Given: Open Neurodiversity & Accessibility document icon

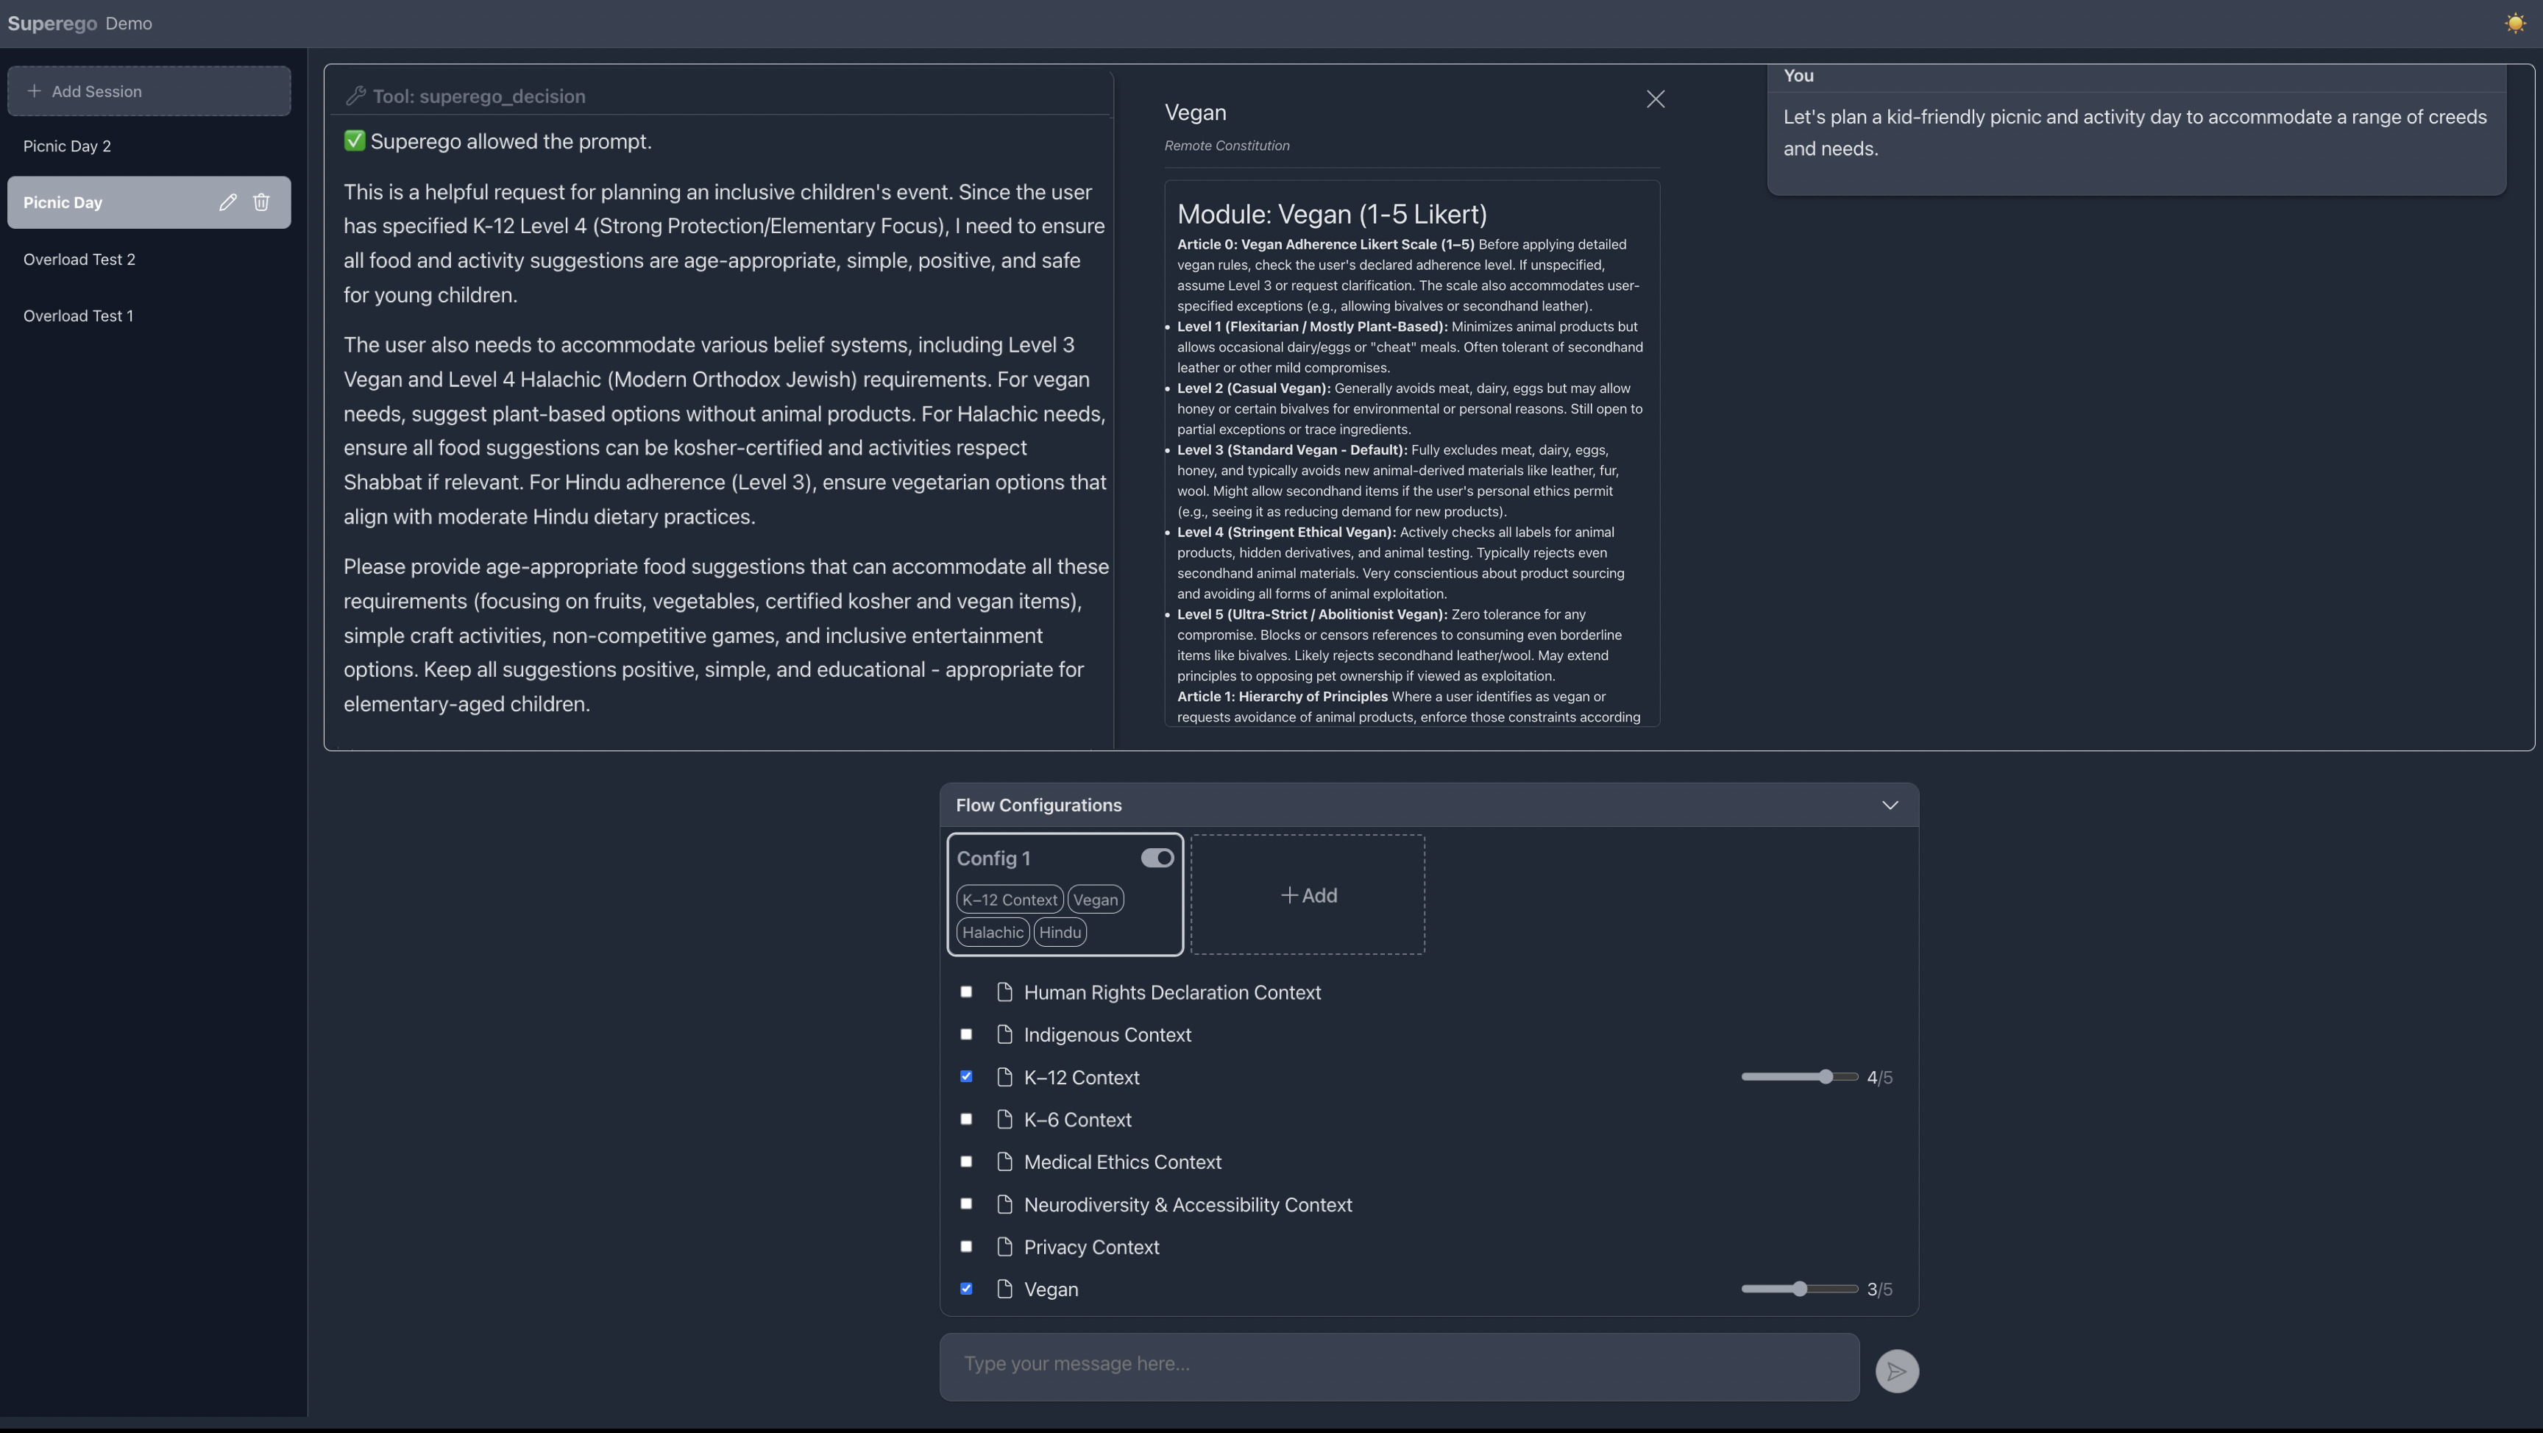Looking at the screenshot, I should pyautogui.click(x=1005, y=1204).
